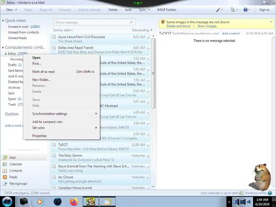Click the Add contact link
The width and height of the screenshot is (276, 207).
pyautogui.click(x=231, y=33)
